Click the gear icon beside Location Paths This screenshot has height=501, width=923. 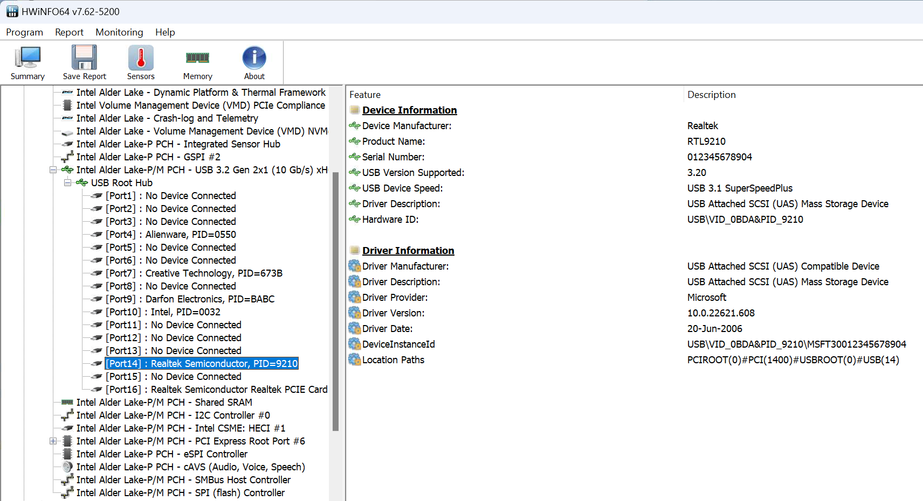355,360
